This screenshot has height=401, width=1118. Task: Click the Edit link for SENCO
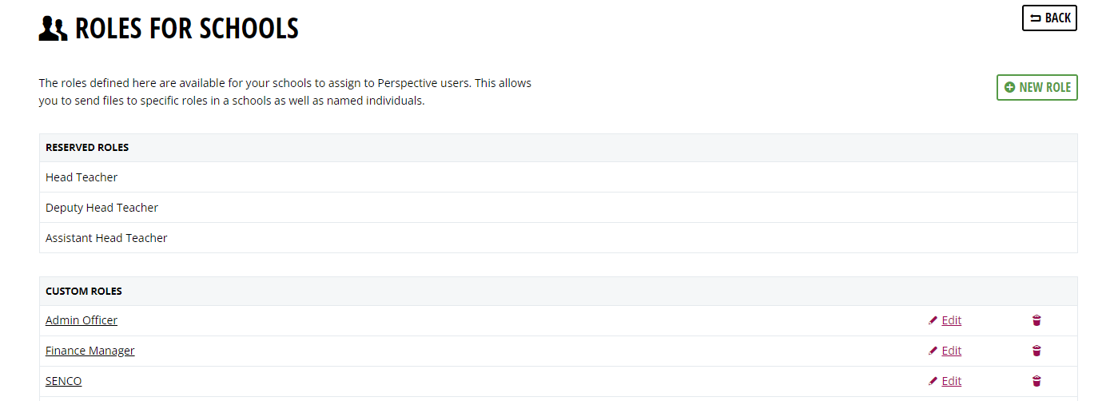click(x=951, y=381)
